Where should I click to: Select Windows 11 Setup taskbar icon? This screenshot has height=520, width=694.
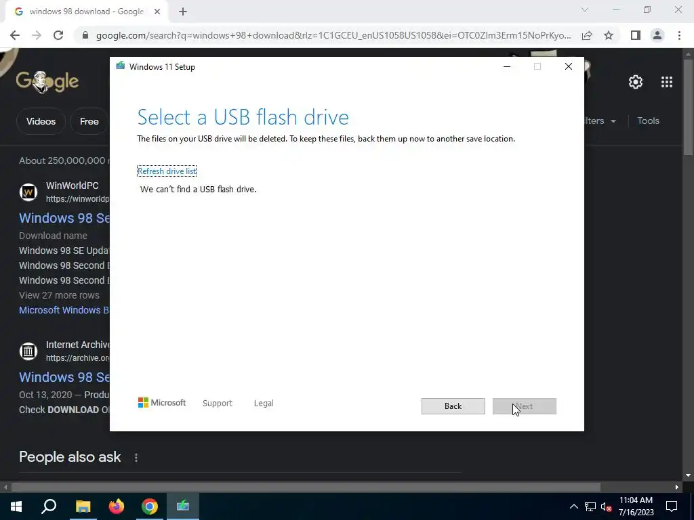point(183,506)
